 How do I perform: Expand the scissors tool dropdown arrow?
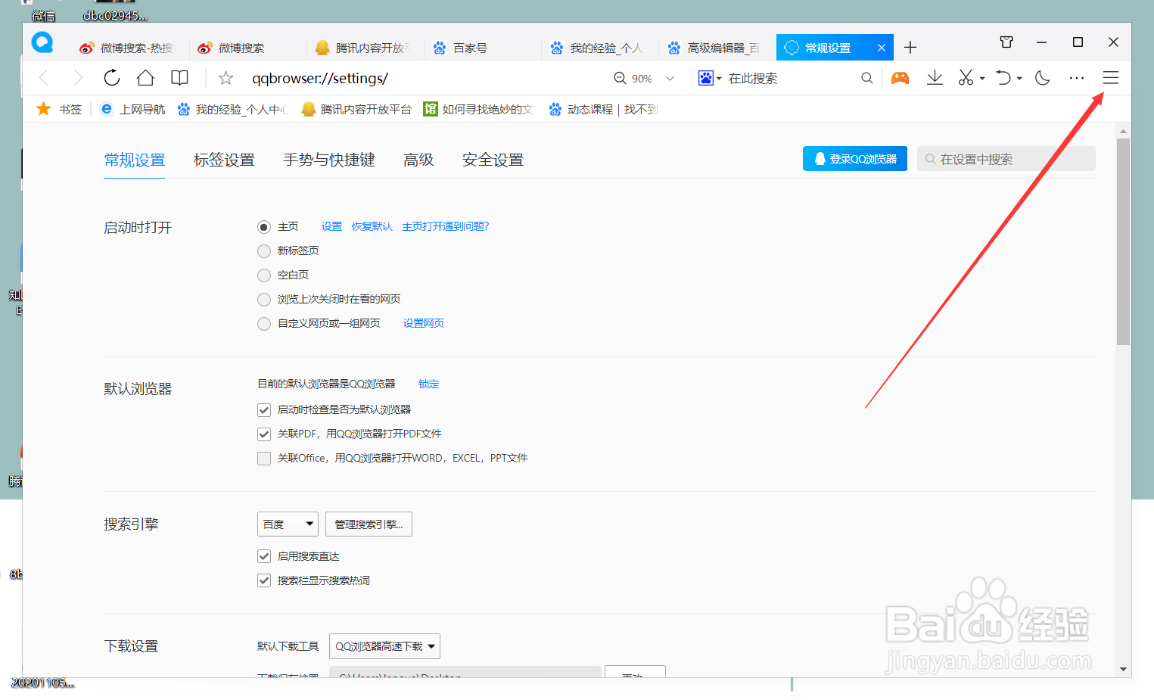click(982, 78)
